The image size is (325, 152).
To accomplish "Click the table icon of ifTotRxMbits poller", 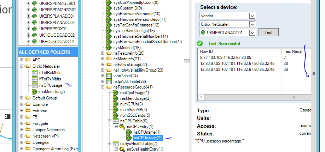I will coord(35,73).
